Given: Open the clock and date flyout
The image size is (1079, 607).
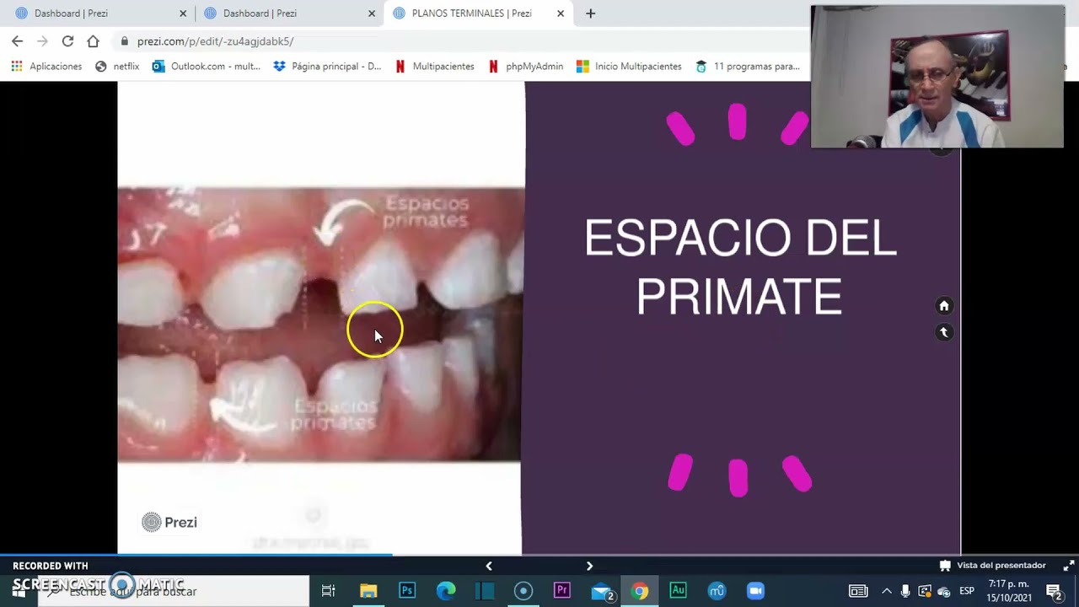Looking at the screenshot, I should click(x=1009, y=591).
